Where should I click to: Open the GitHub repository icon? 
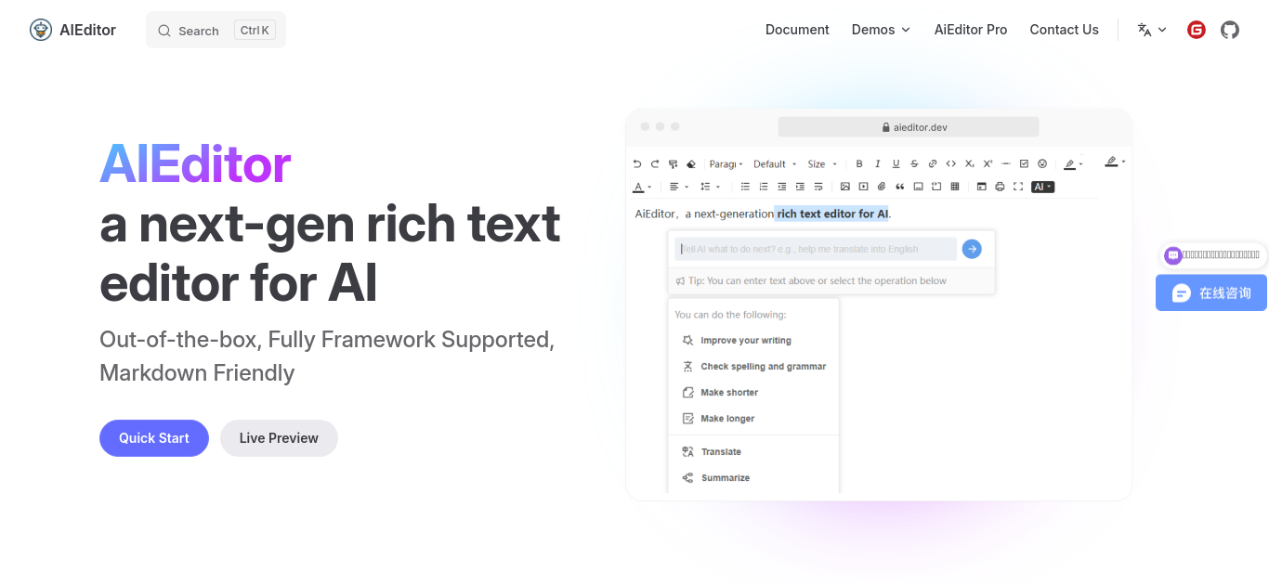[x=1230, y=30]
